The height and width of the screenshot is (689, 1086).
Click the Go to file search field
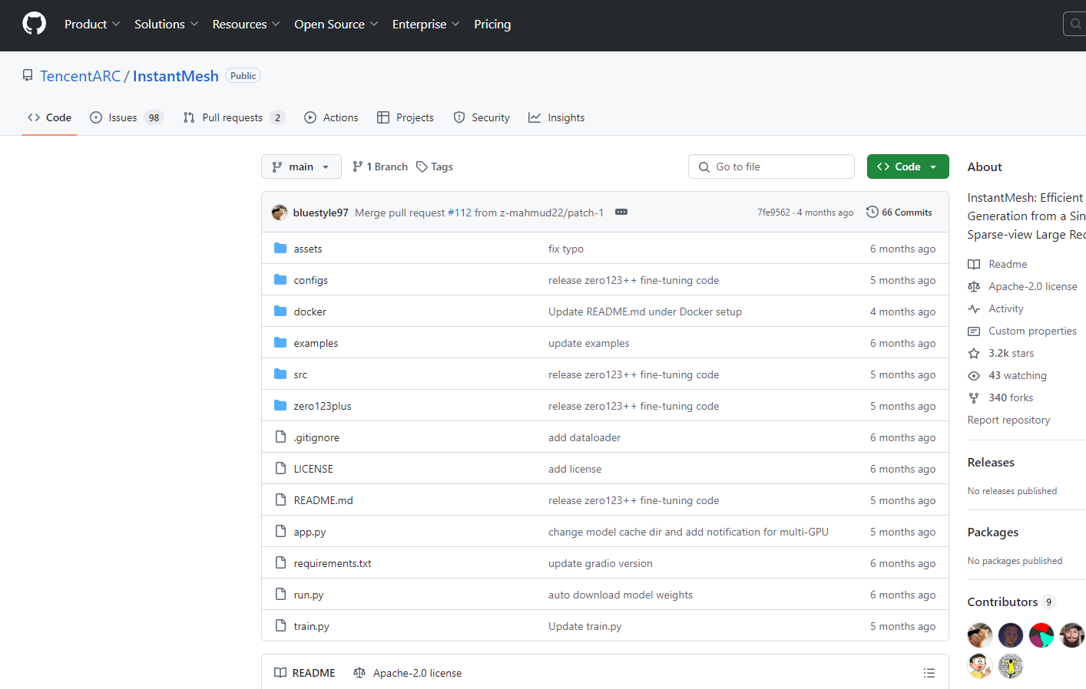(771, 166)
